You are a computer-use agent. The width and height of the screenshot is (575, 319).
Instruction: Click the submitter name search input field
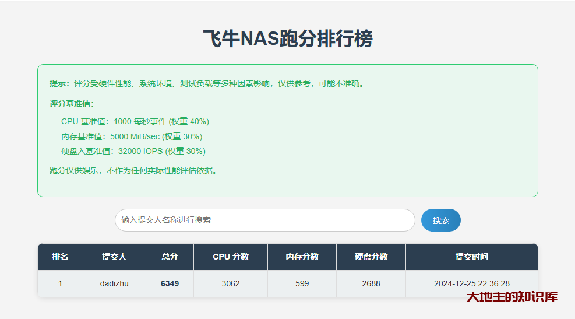[x=264, y=220]
